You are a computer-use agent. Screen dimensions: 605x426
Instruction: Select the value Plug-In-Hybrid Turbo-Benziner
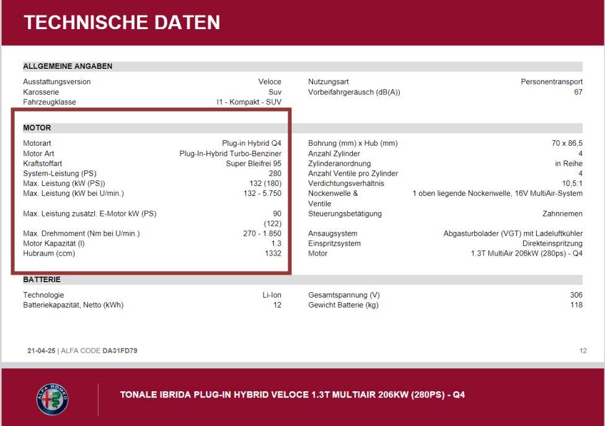[231, 154]
